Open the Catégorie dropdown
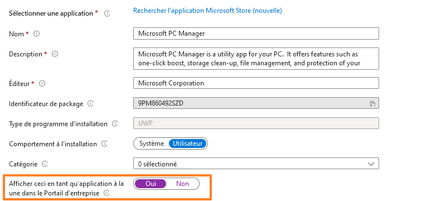 [256, 164]
